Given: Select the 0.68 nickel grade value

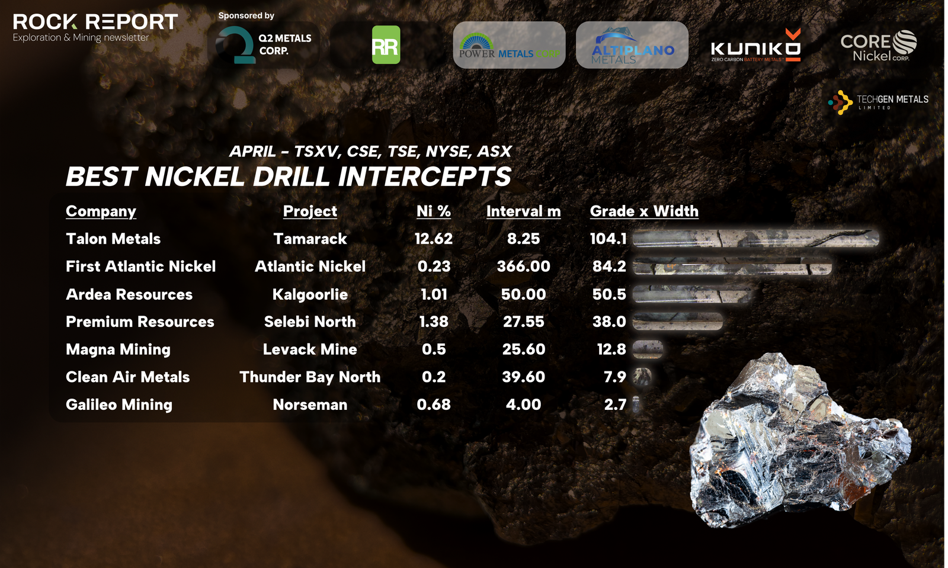Looking at the screenshot, I should pyautogui.click(x=434, y=405).
